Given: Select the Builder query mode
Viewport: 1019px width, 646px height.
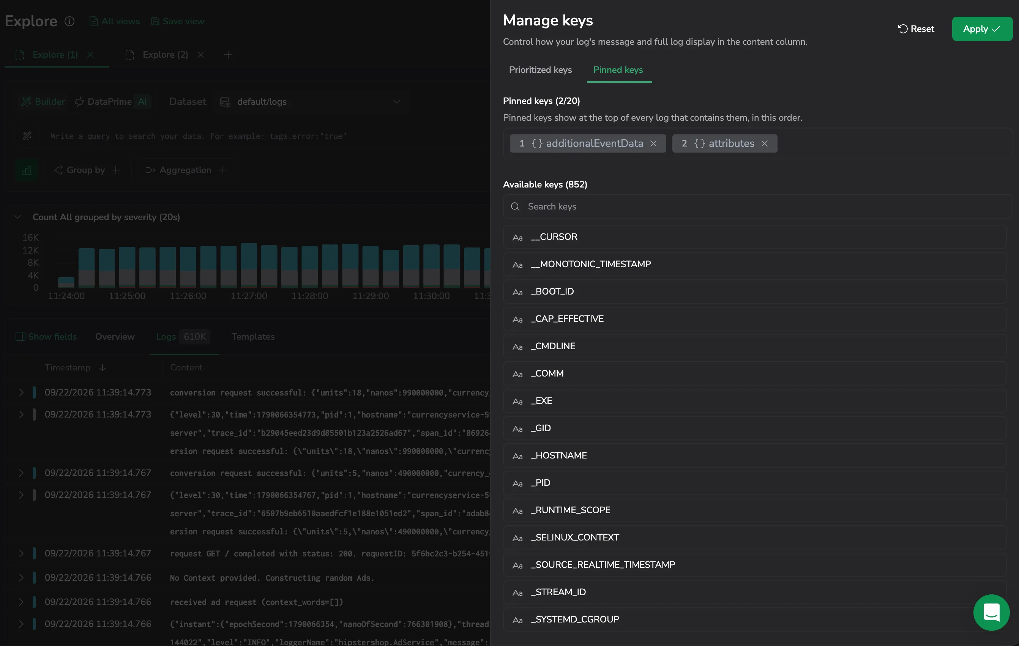Looking at the screenshot, I should (x=44, y=102).
